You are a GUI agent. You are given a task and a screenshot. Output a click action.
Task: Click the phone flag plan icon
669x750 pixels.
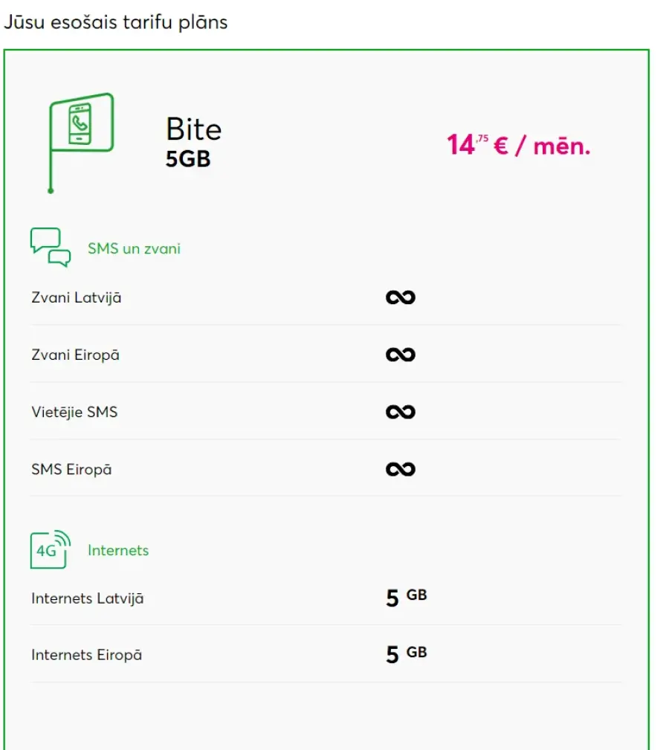click(x=81, y=143)
